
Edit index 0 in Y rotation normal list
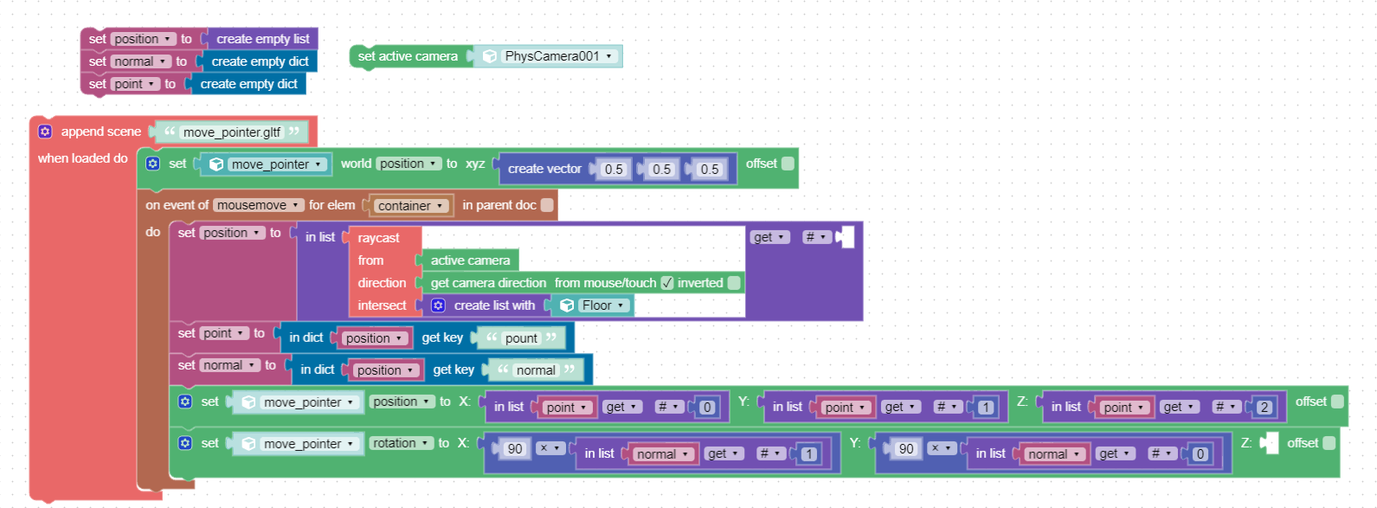1200,454
